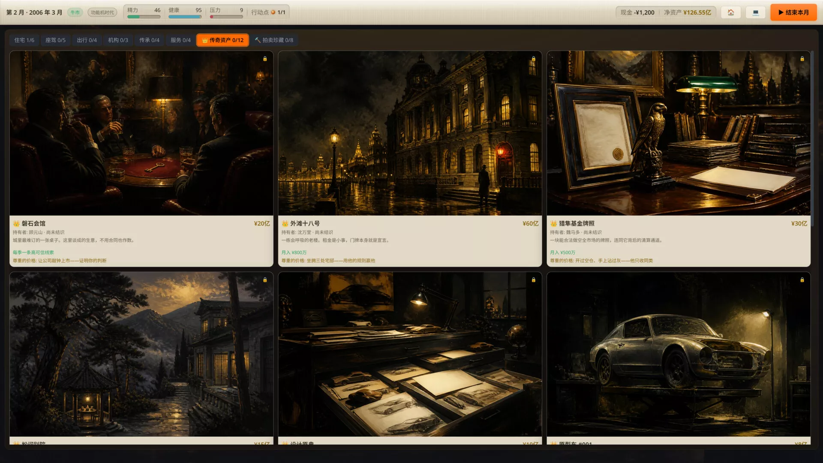Click the 猎隼基金牌照 title text

point(577,223)
